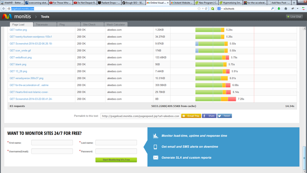
Task: Click the Monitis logo
Action: tap(17, 17)
